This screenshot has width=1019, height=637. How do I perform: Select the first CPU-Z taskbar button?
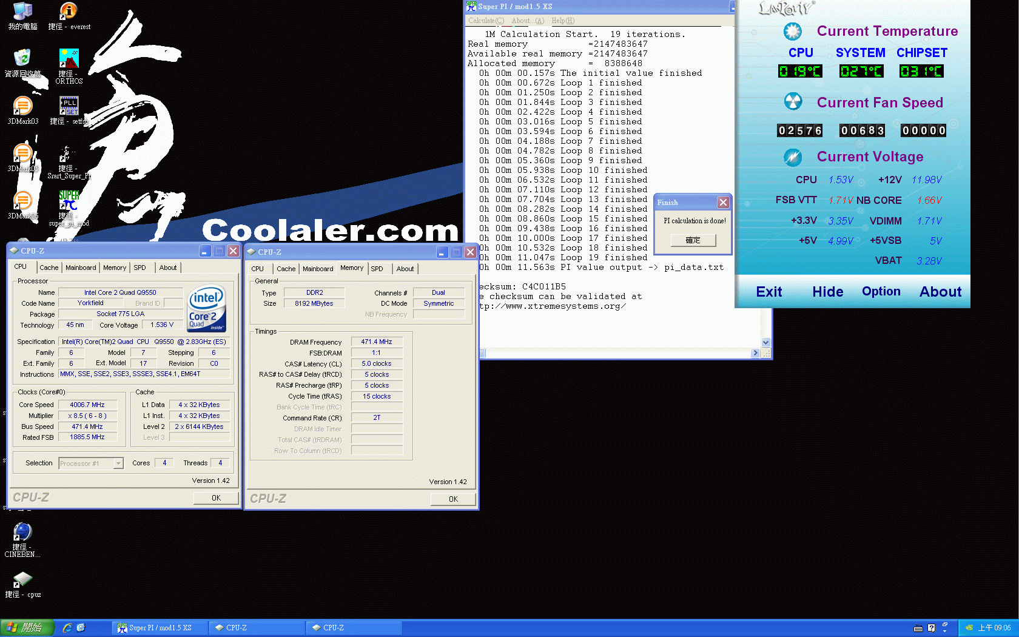[257, 628]
